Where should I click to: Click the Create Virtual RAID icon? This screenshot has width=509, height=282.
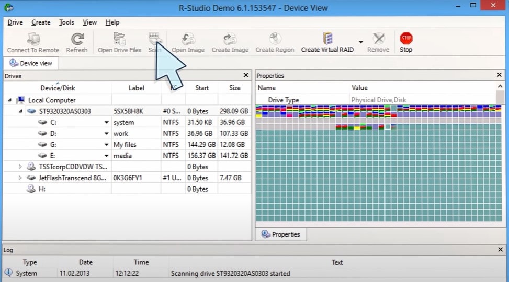327,39
